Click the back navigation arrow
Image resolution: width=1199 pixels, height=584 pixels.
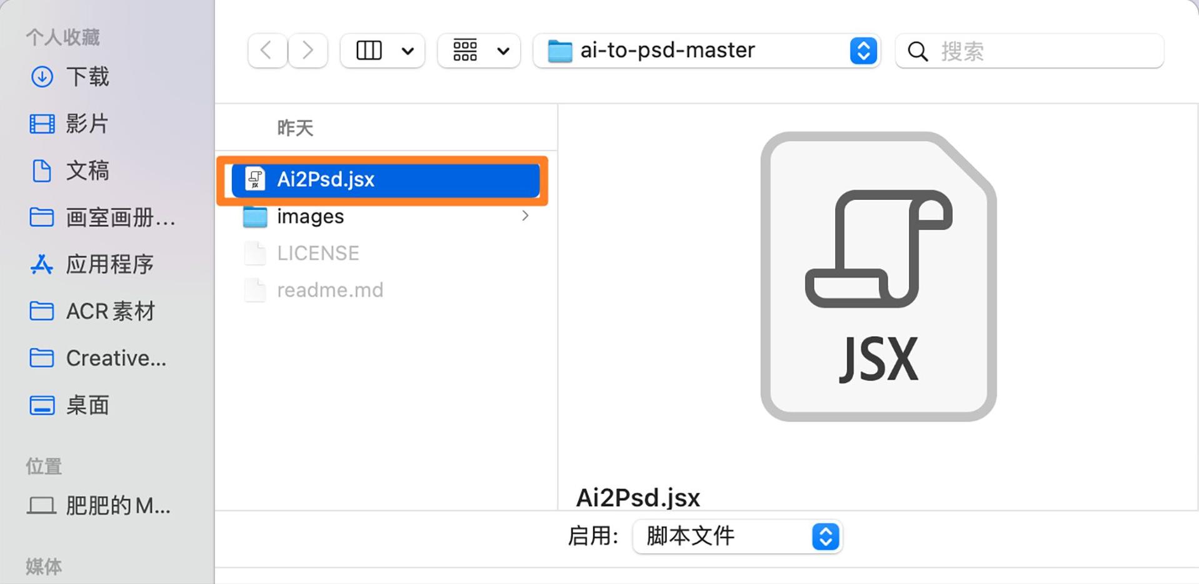click(x=267, y=50)
